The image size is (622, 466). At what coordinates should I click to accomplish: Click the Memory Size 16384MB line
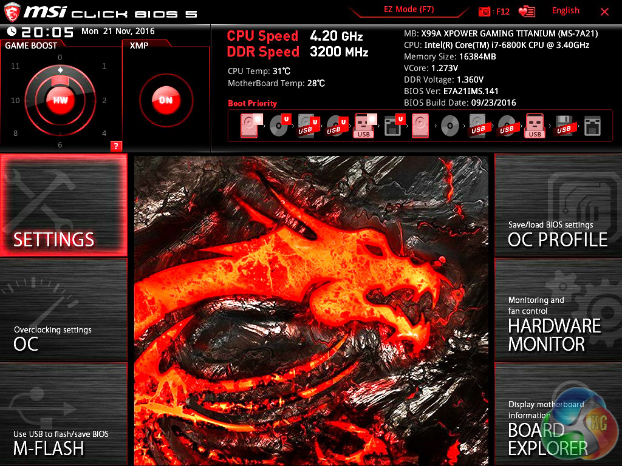[450, 56]
